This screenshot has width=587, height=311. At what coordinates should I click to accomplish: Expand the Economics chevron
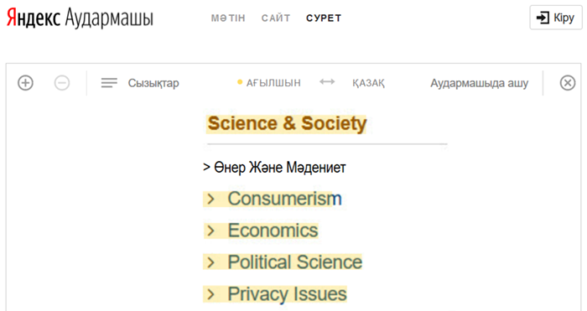coord(210,231)
